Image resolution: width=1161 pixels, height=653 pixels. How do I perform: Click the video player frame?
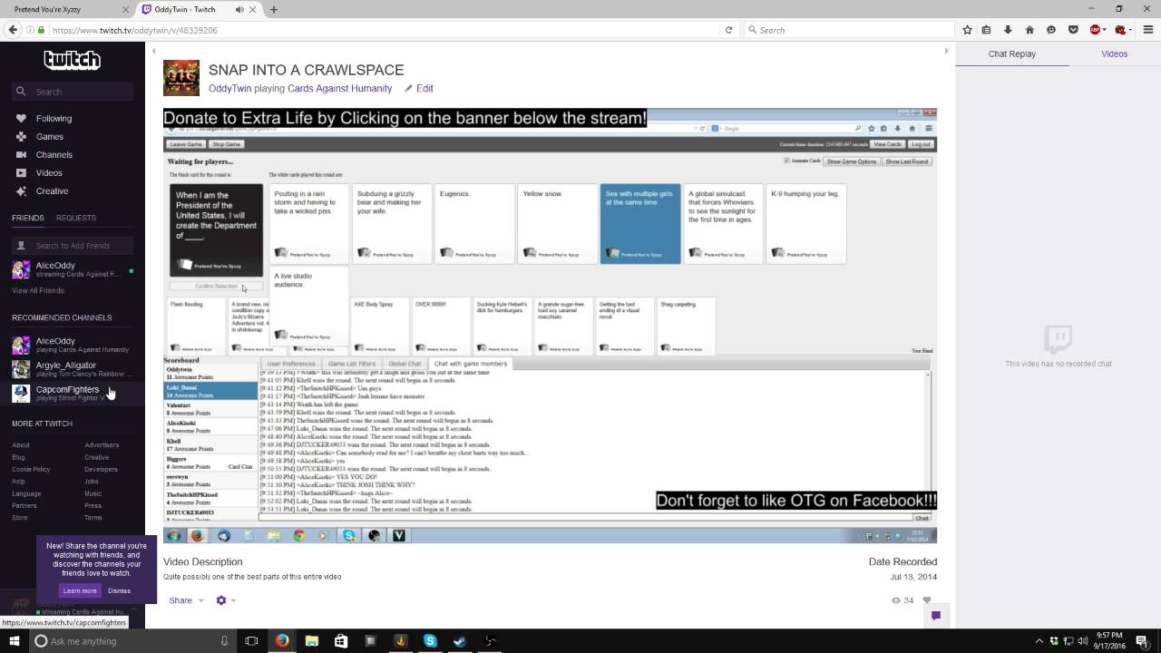click(x=550, y=326)
